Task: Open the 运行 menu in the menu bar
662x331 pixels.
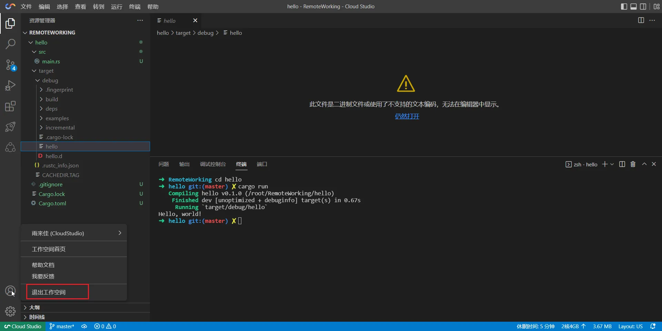Action: coord(117,7)
